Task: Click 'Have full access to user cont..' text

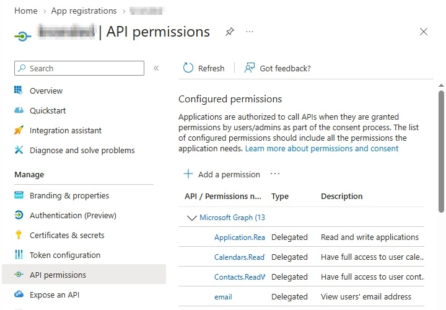Action: (x=372, y=277)
